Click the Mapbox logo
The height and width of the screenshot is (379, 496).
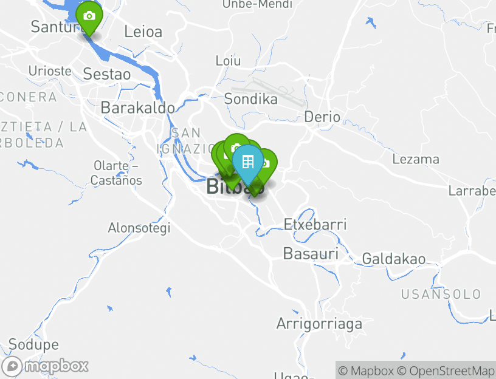tap(46, 366)
